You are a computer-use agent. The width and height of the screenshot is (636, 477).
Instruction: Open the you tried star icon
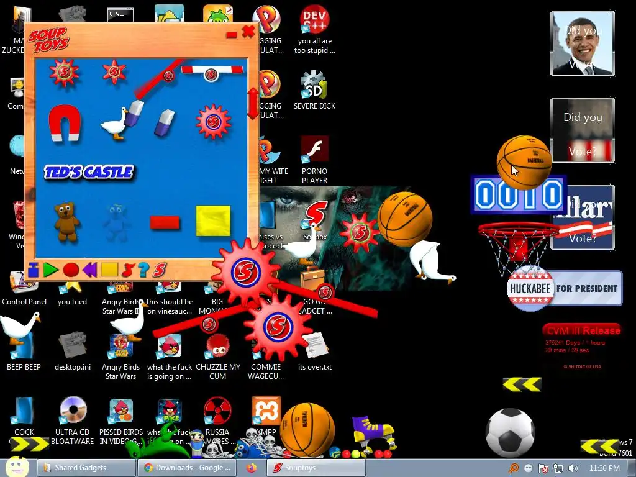(x=72, y=294)
